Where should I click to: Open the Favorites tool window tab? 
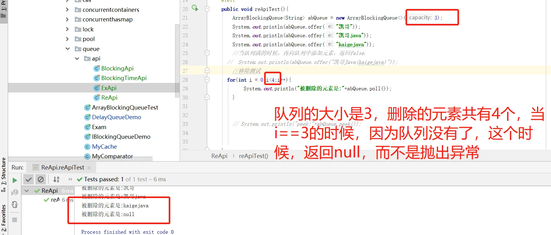coord(4,217)
